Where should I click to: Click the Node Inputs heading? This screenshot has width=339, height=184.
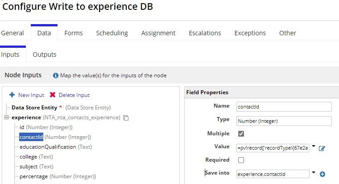(23, 75)
